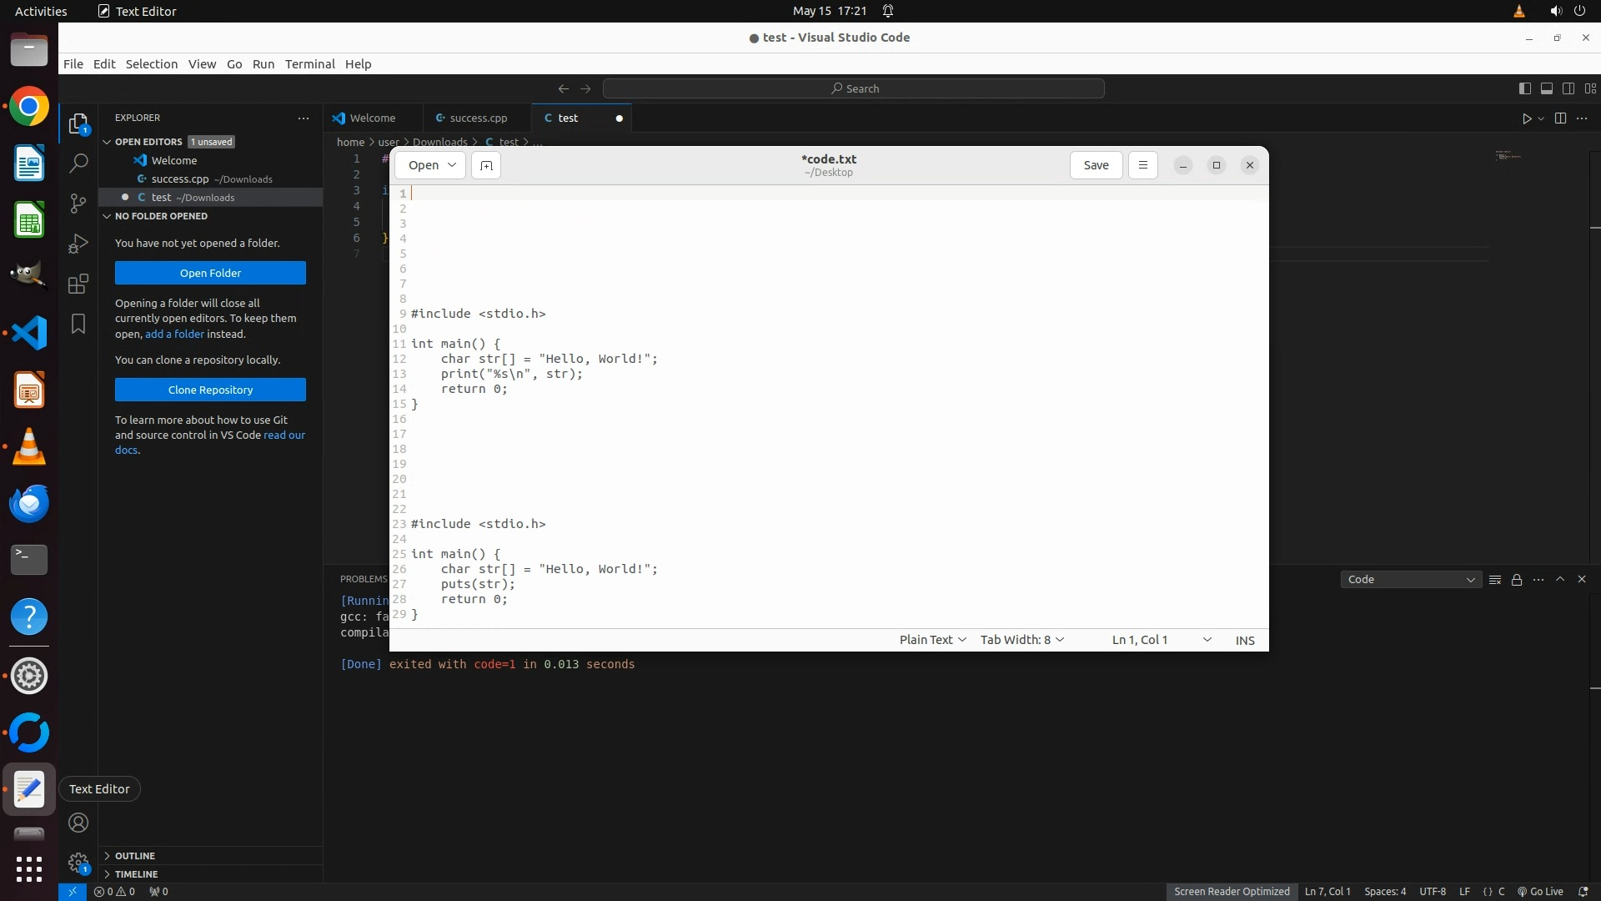Toggle Primary Side Bar layout icon
1601x901 pixels.
coord(1525,88)
